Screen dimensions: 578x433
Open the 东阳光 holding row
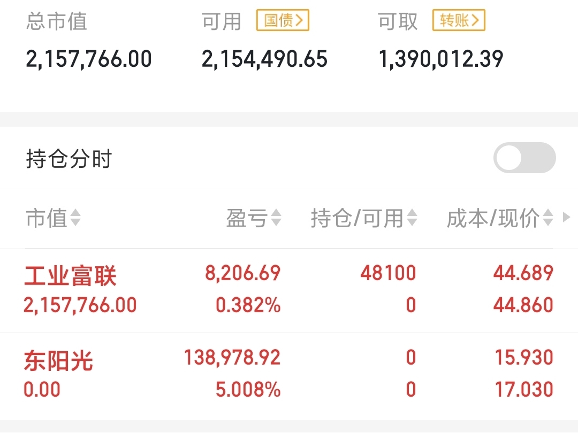(x=289, y=376)
